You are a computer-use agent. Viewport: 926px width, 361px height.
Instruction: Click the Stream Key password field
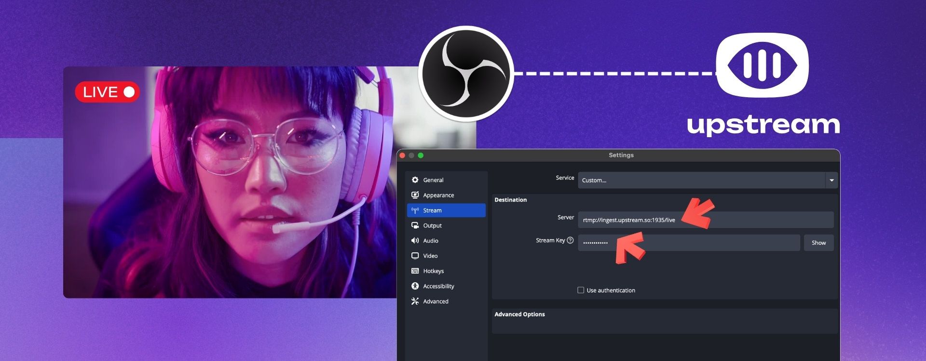(x=689, y=243)
